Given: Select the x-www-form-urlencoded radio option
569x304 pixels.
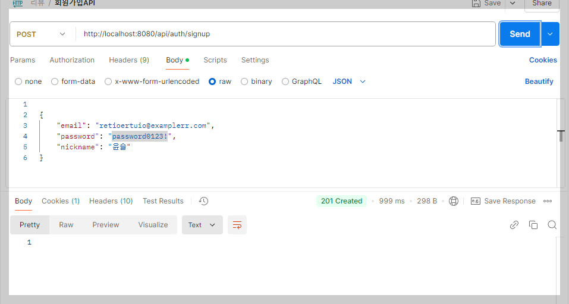Looking at the screenshot, I should pyautogui.click(x=108, y=82).
